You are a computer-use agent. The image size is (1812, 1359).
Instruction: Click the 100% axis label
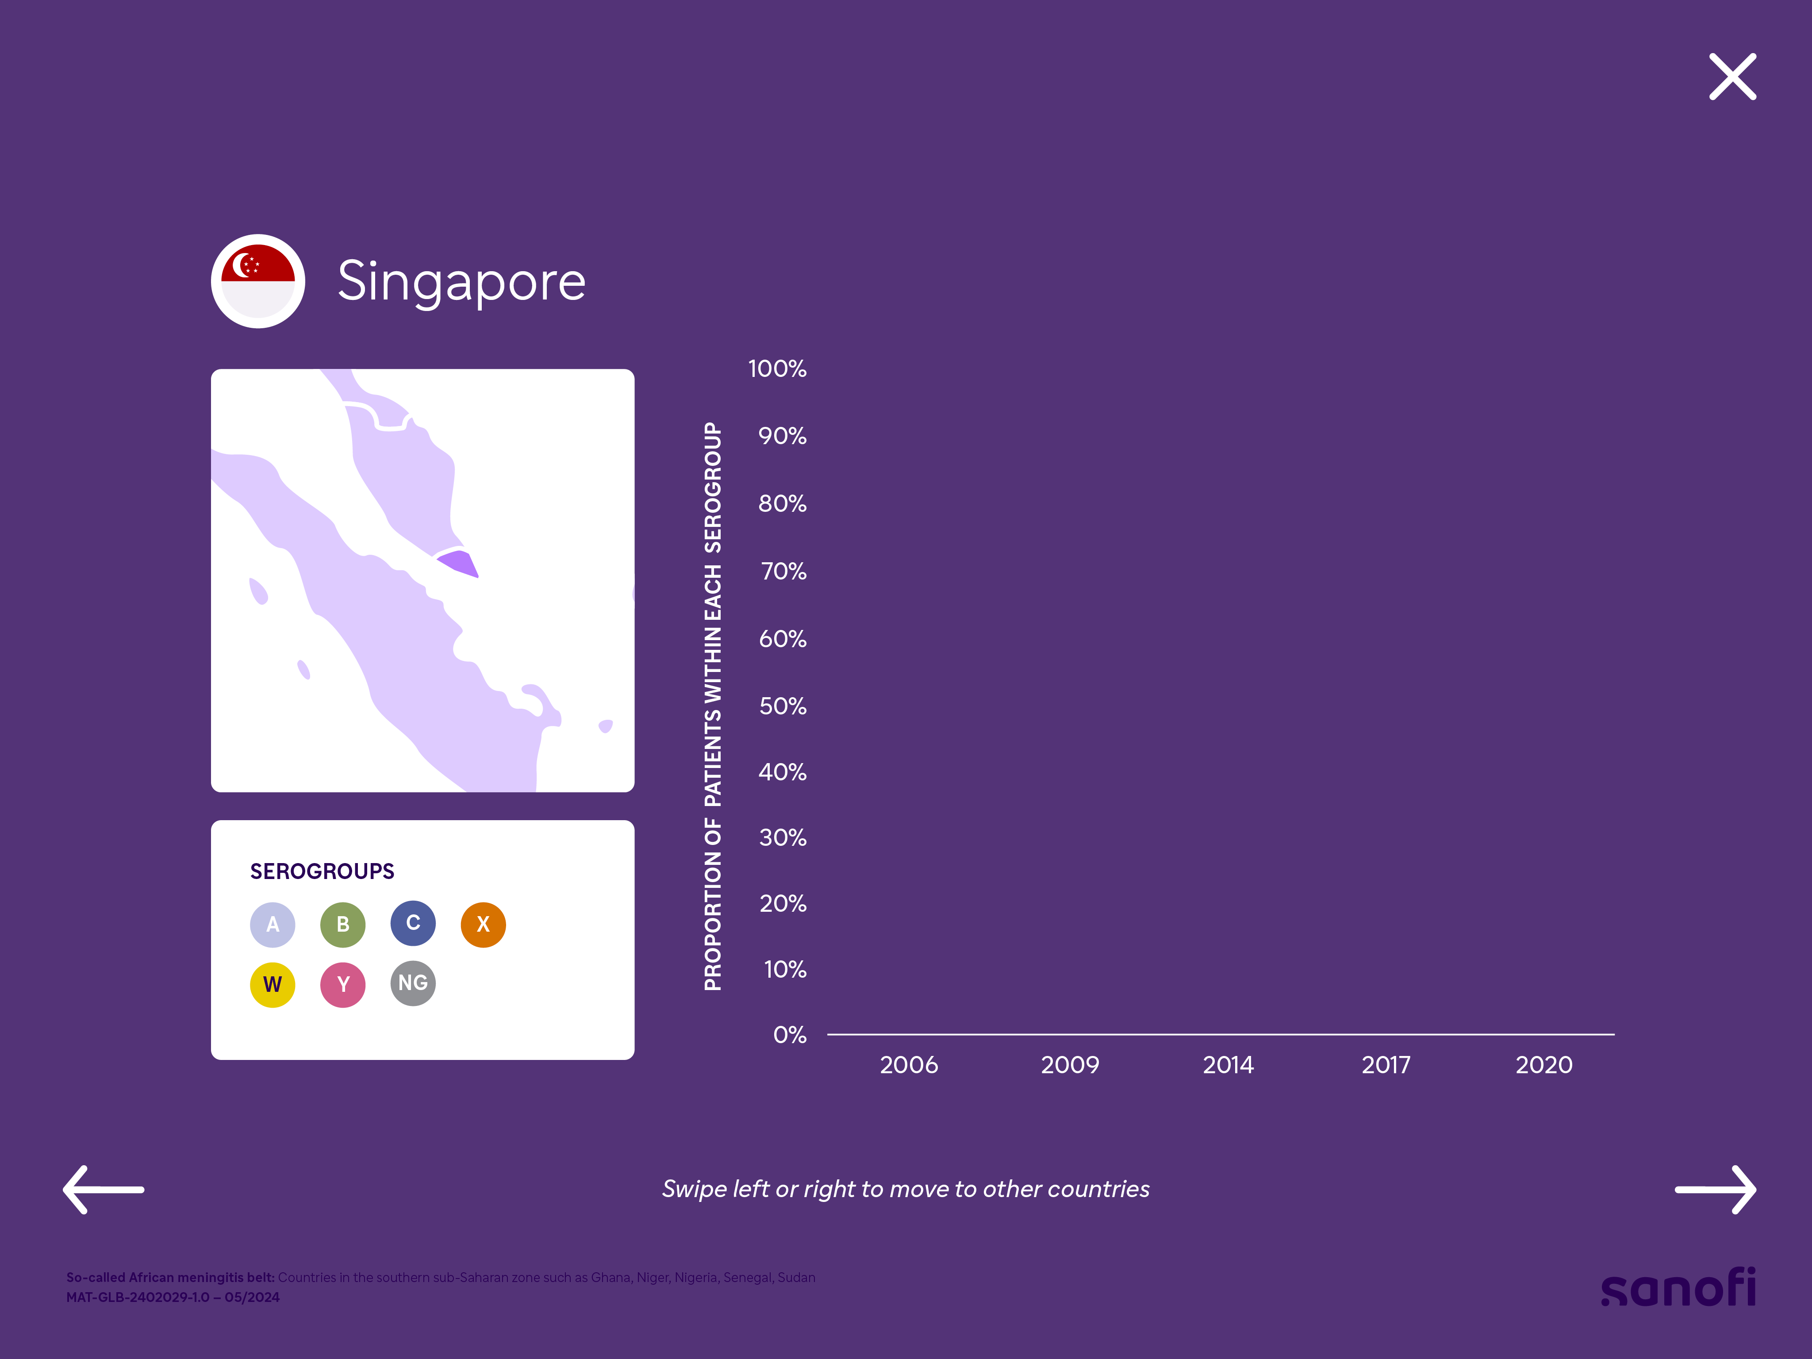tap(776, 369)
